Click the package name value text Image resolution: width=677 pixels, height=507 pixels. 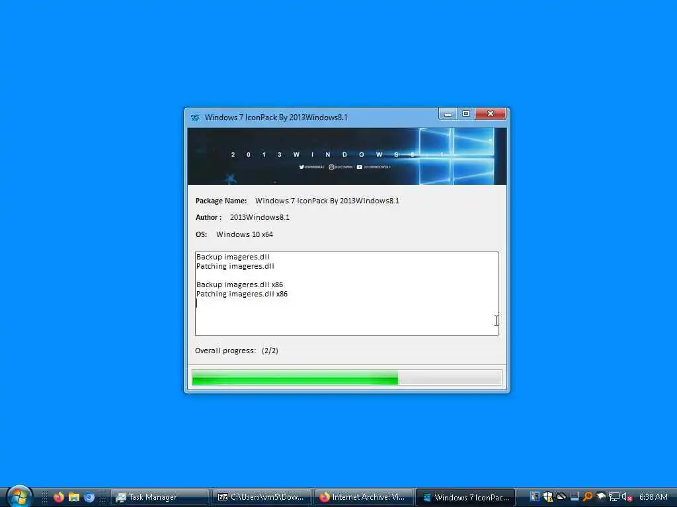[327, 201]
